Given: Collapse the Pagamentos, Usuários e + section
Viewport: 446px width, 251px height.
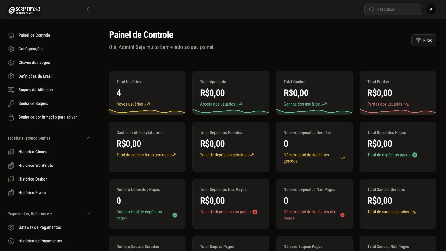Looking at the screenshot, I should pyautogui.click(x=89, y=214).
